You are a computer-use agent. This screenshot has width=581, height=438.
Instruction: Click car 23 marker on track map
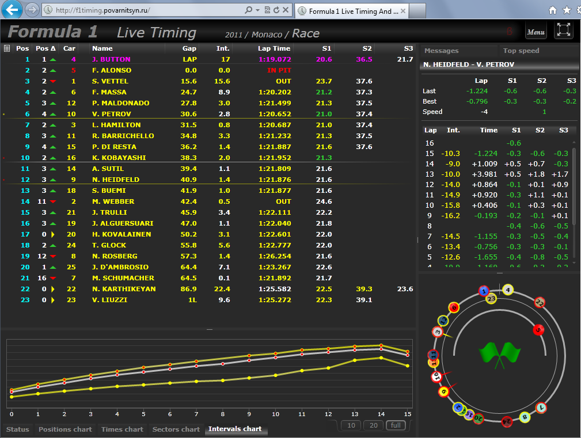[x=491, y=298]
